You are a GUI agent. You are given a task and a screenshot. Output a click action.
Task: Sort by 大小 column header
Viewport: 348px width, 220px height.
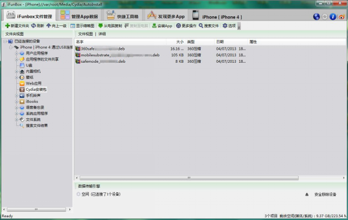pyautogui.click(x=176, y=42)
